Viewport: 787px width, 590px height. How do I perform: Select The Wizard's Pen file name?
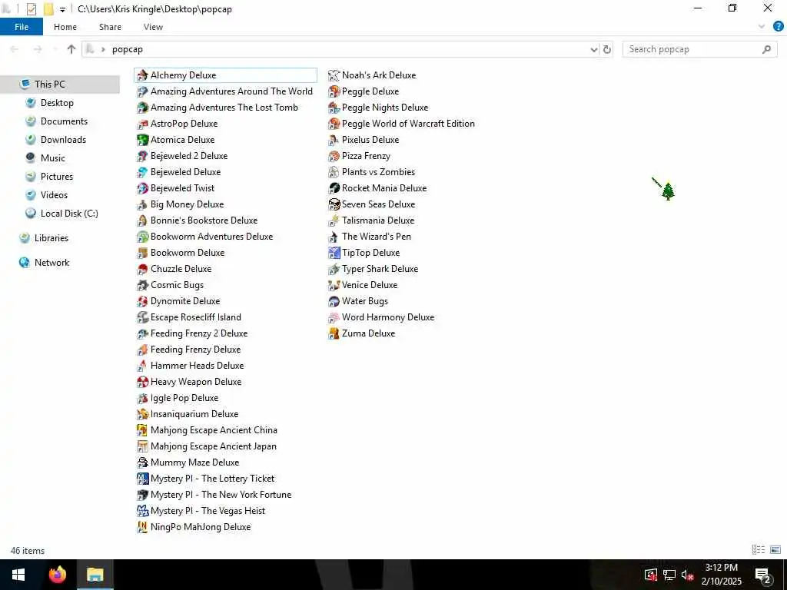click(377, 237)
